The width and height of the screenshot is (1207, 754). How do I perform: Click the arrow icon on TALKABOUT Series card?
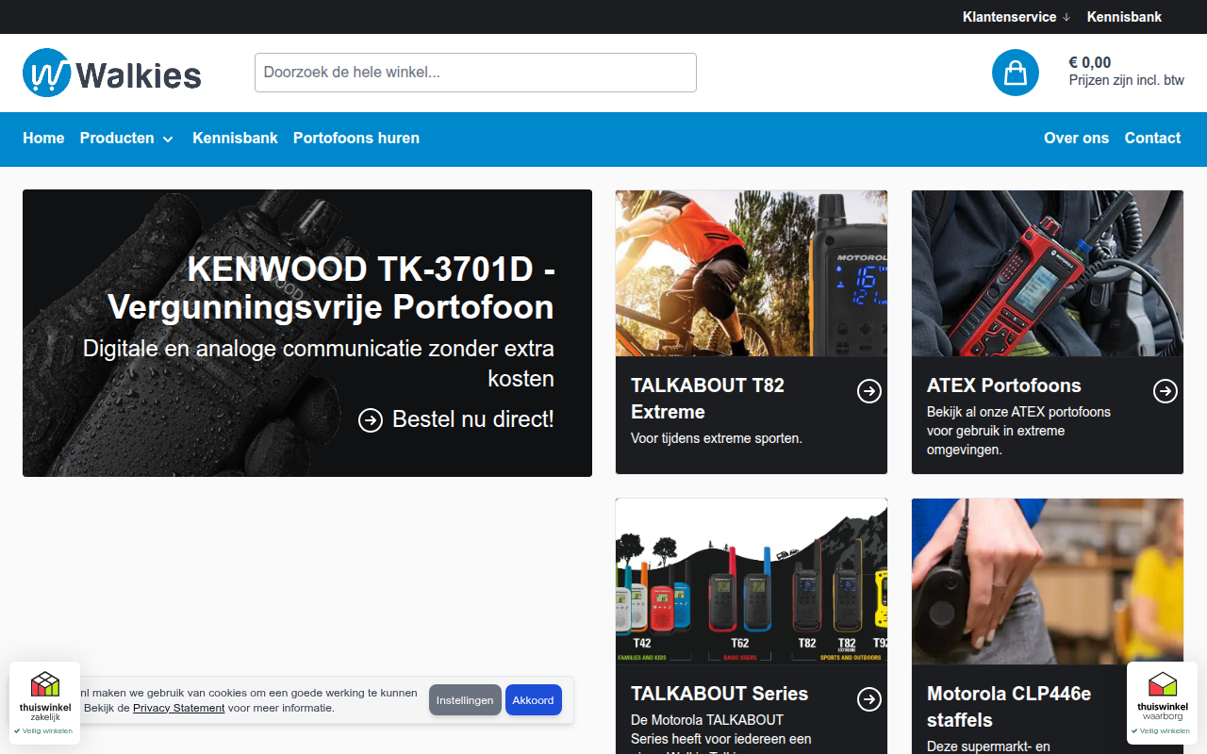click(869, 699)
